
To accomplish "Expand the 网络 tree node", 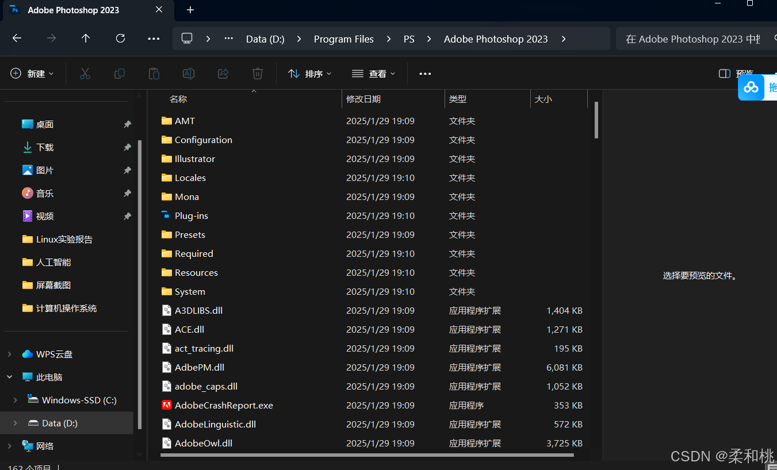I will coord(9,446).
